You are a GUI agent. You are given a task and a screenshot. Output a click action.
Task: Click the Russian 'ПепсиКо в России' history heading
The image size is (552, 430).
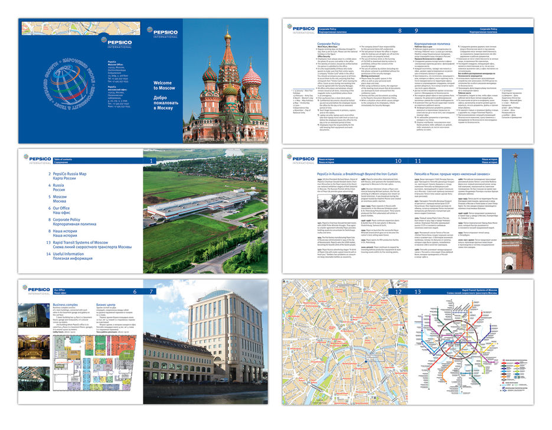click(x=452, y=174)
